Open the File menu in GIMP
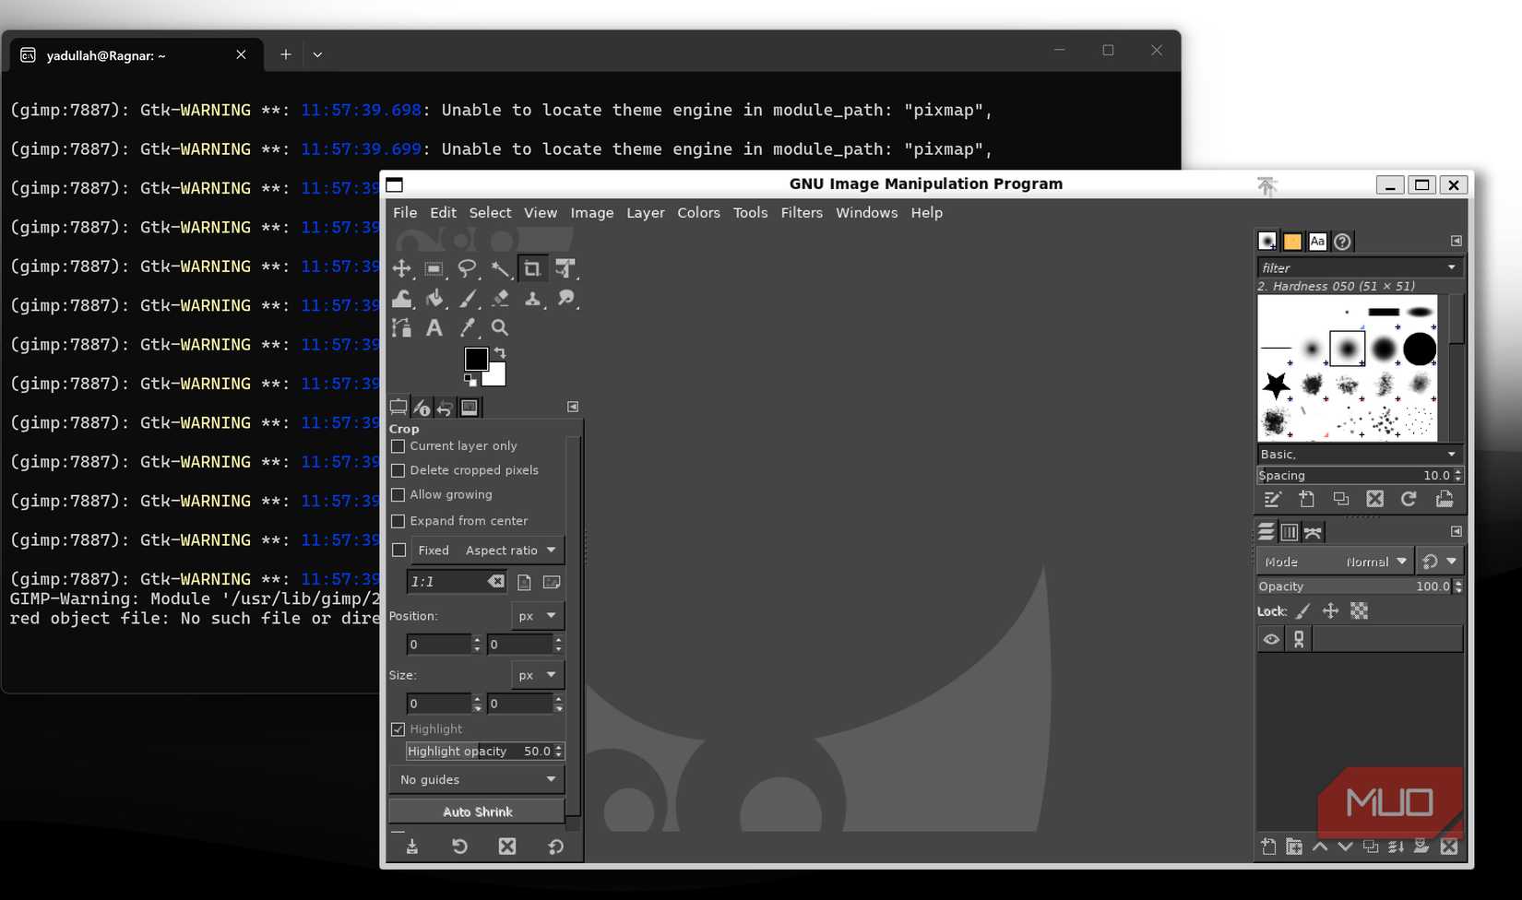The height and width of the screenshot is (900, 1522). (405, 213)
